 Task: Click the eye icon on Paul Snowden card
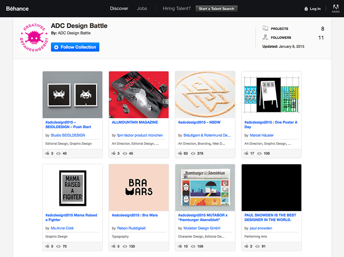tap(258, 246)
